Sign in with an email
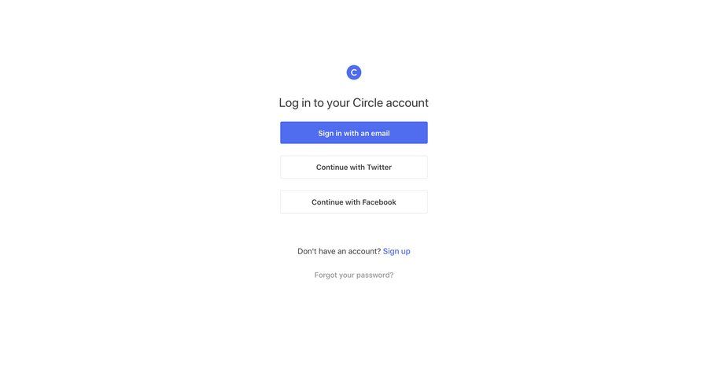 353,133
